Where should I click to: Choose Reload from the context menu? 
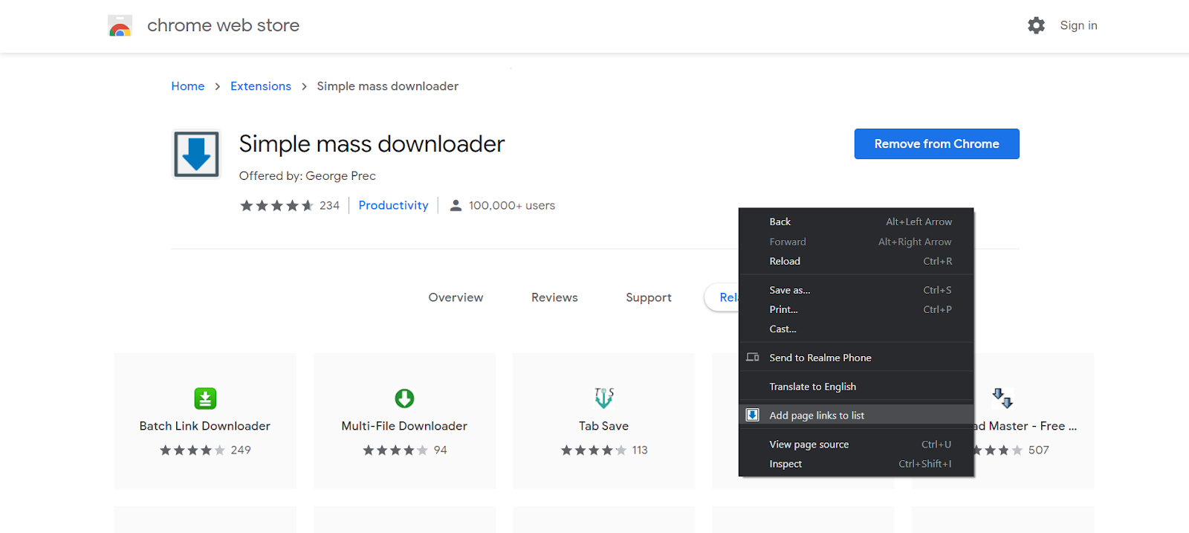(856, 261)
